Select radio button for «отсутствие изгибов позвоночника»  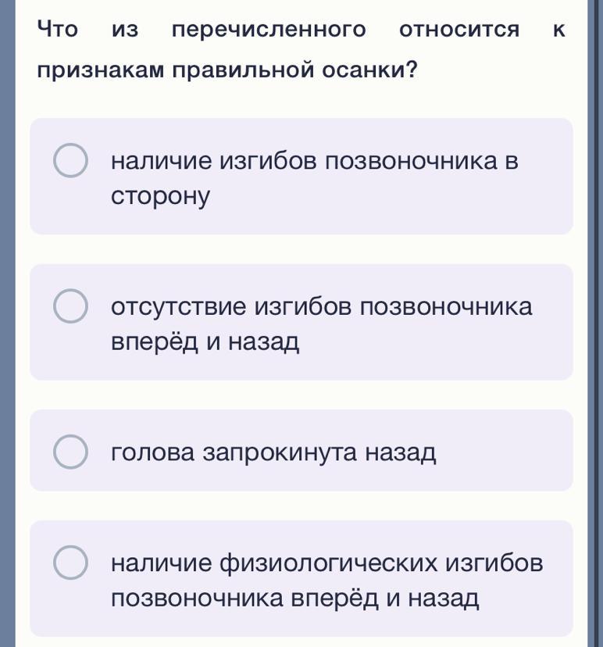tap(70, 306)
